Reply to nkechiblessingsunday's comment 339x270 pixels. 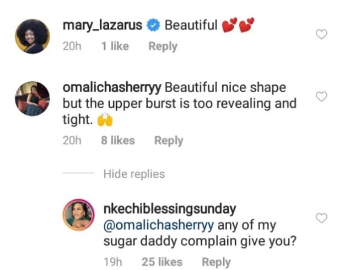(216, 262)
